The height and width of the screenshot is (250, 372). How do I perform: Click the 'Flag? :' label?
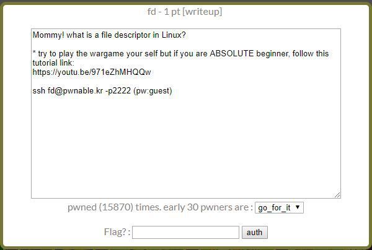click(117, 232)
